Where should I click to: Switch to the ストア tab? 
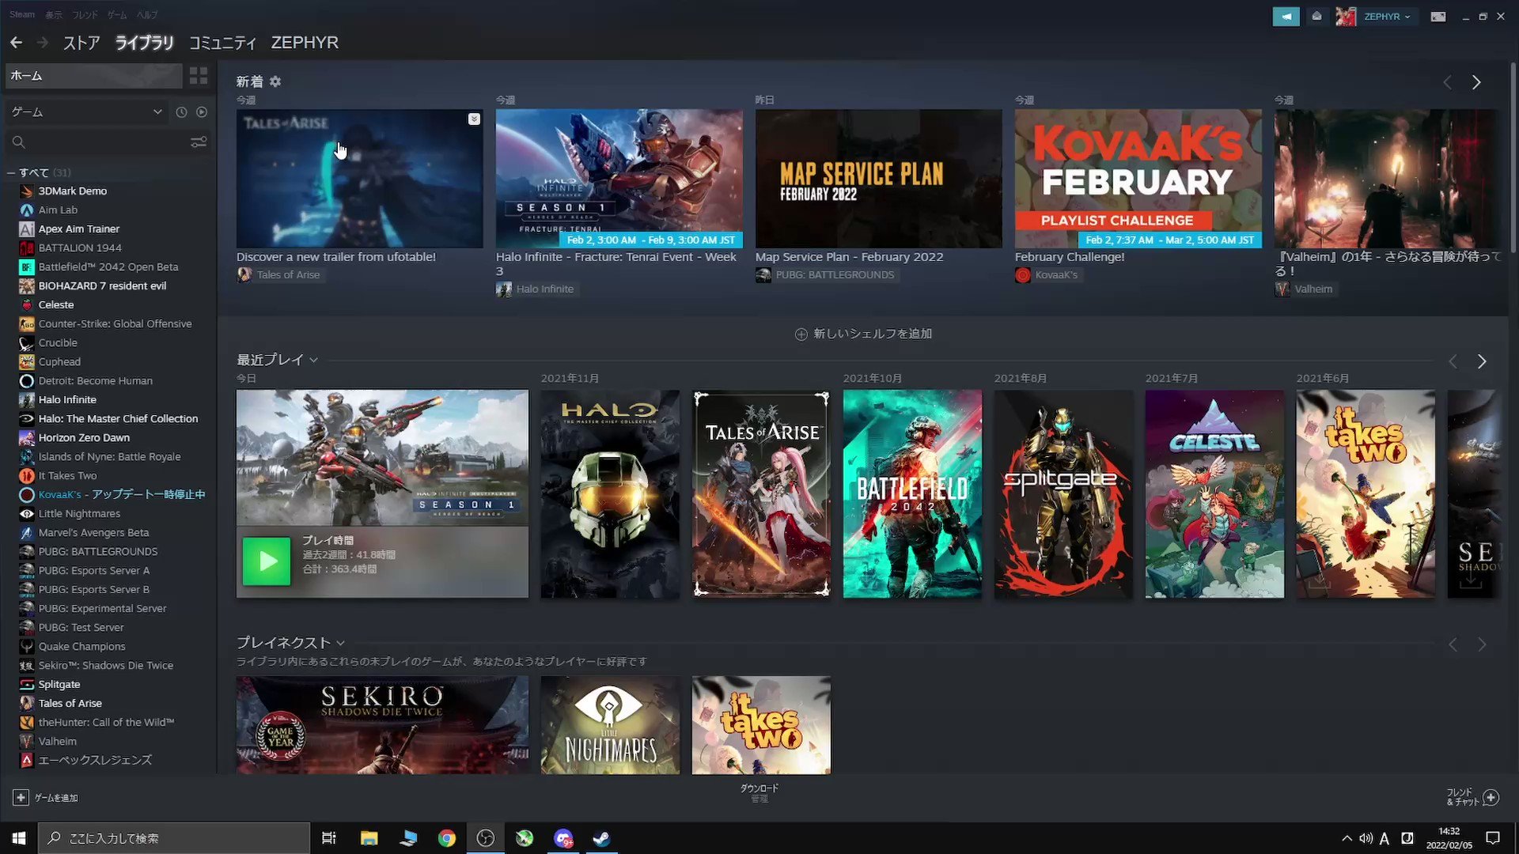pyautogui.click(x=81, y=43)
